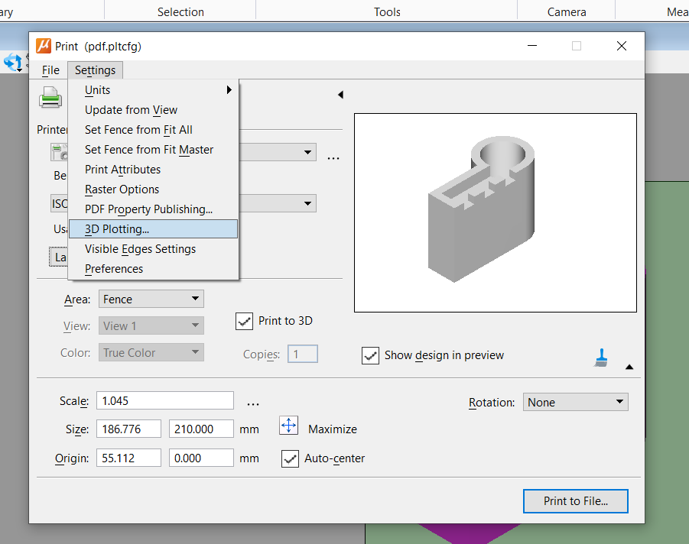Screen dimensions: 689x544
Task: Click the Origin X field 55.112
Action: click(128, 458)
